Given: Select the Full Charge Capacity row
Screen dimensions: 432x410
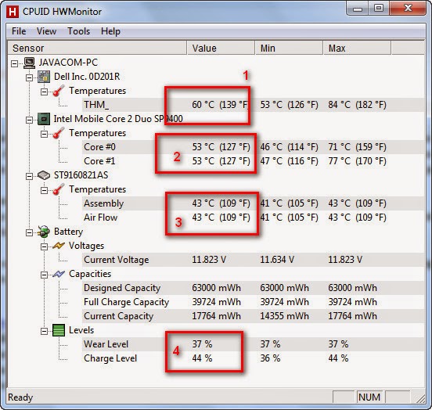Looking at the screenshot, I should tap(253, 302).
